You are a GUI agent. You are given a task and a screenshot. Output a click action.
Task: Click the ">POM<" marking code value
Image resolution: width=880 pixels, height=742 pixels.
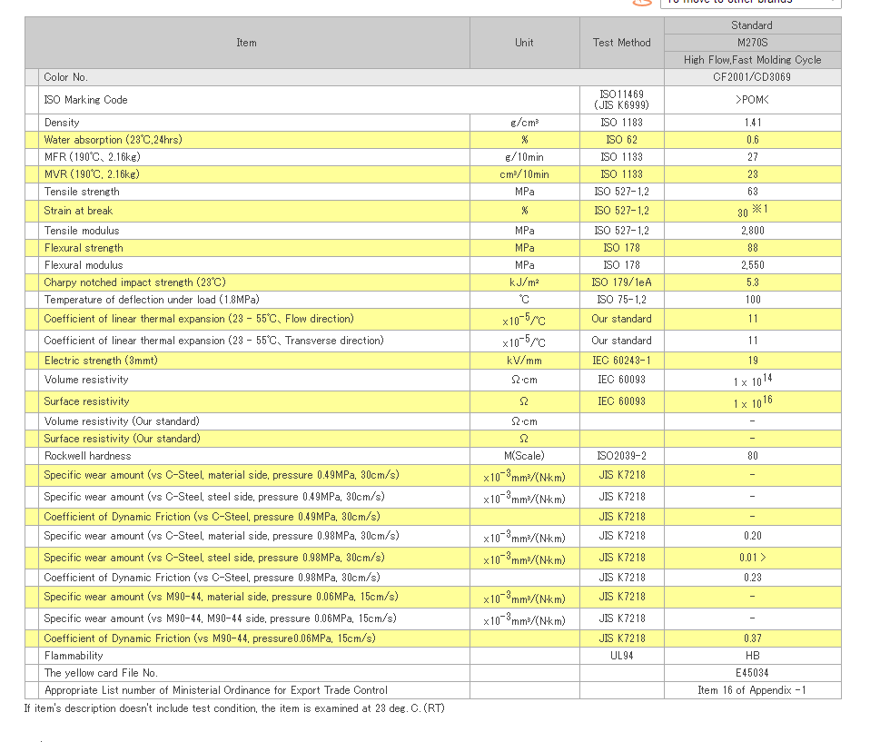(x=753, y=100)
